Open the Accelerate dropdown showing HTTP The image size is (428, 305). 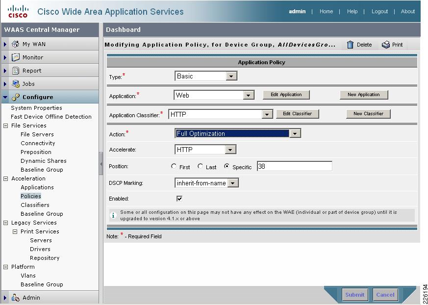pyautogui.click(x=205, y=150)
